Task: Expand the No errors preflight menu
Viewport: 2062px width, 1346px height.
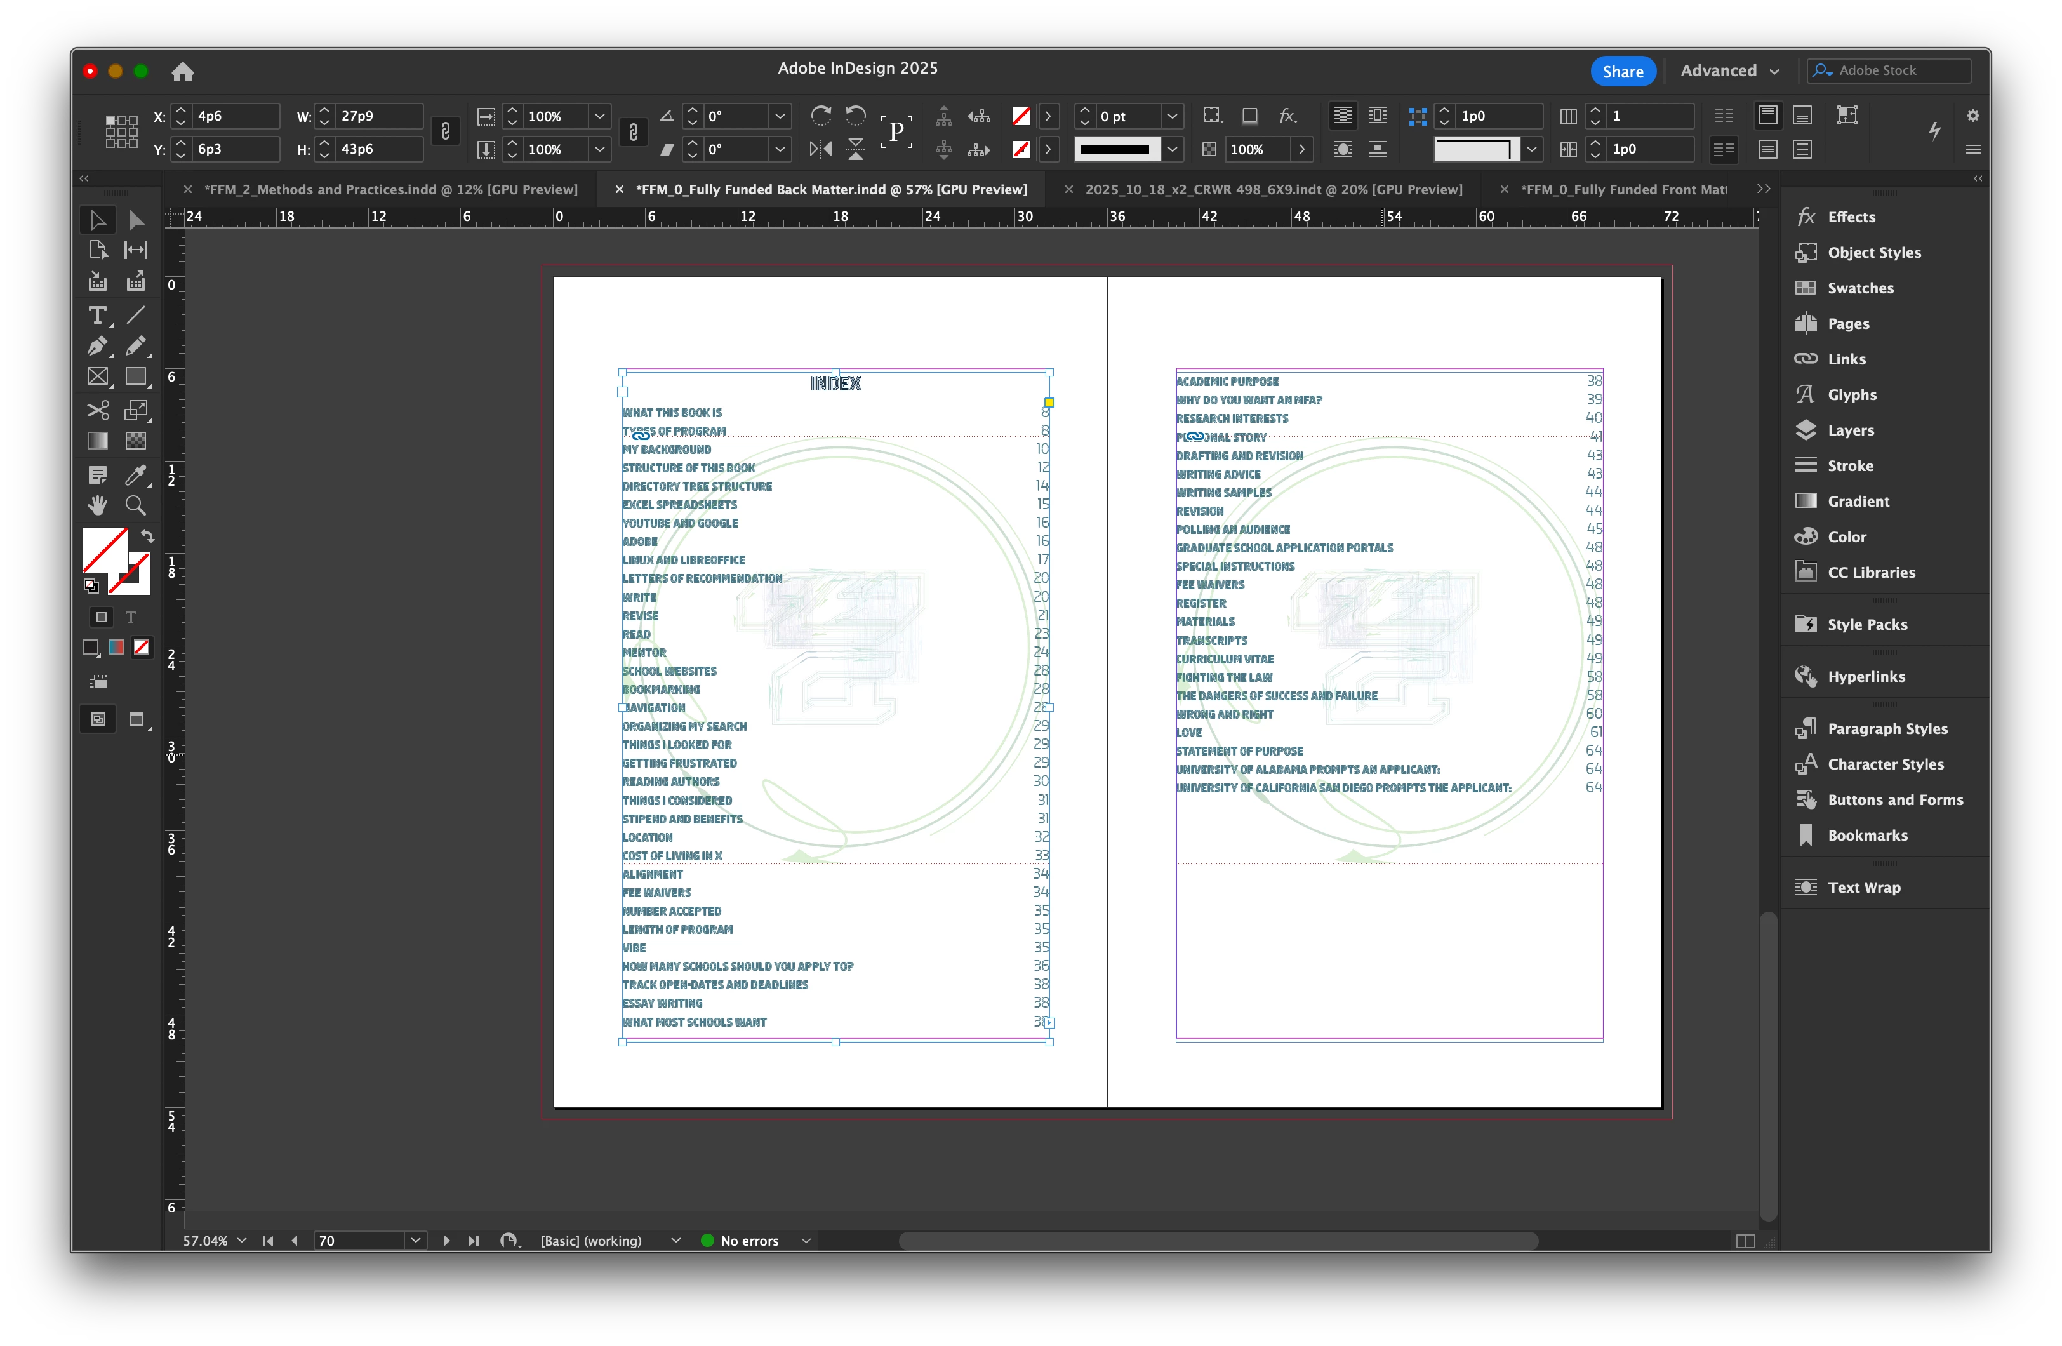Action: pos(806,1240)
